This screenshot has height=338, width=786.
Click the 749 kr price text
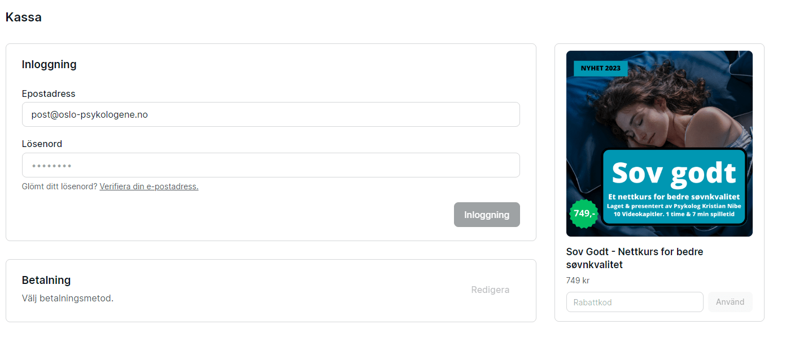pyautogui.click(x=578, y=280)
